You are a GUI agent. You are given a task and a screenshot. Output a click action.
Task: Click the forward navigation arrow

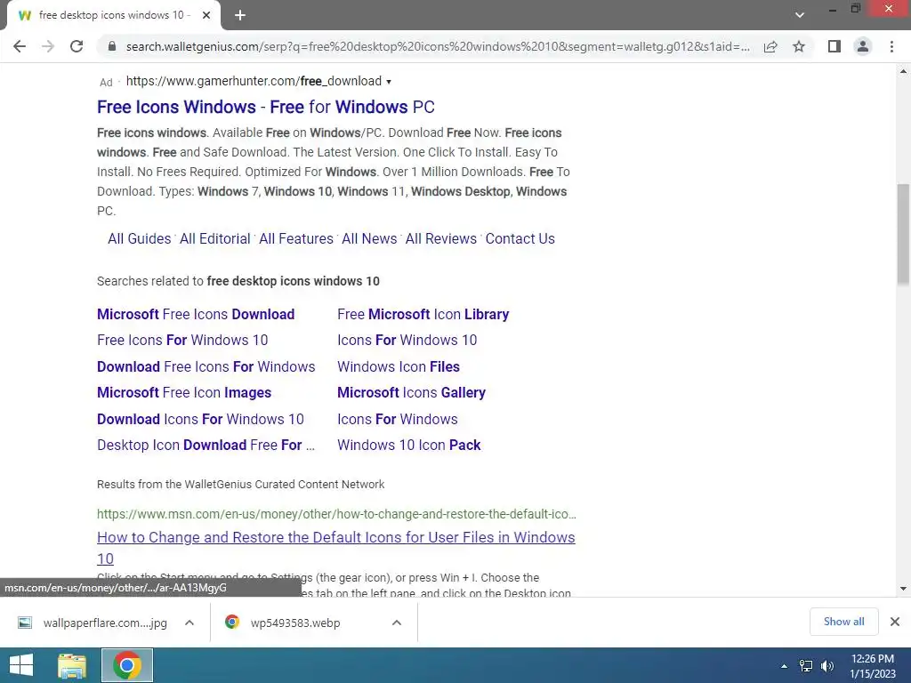coord(48,46)
